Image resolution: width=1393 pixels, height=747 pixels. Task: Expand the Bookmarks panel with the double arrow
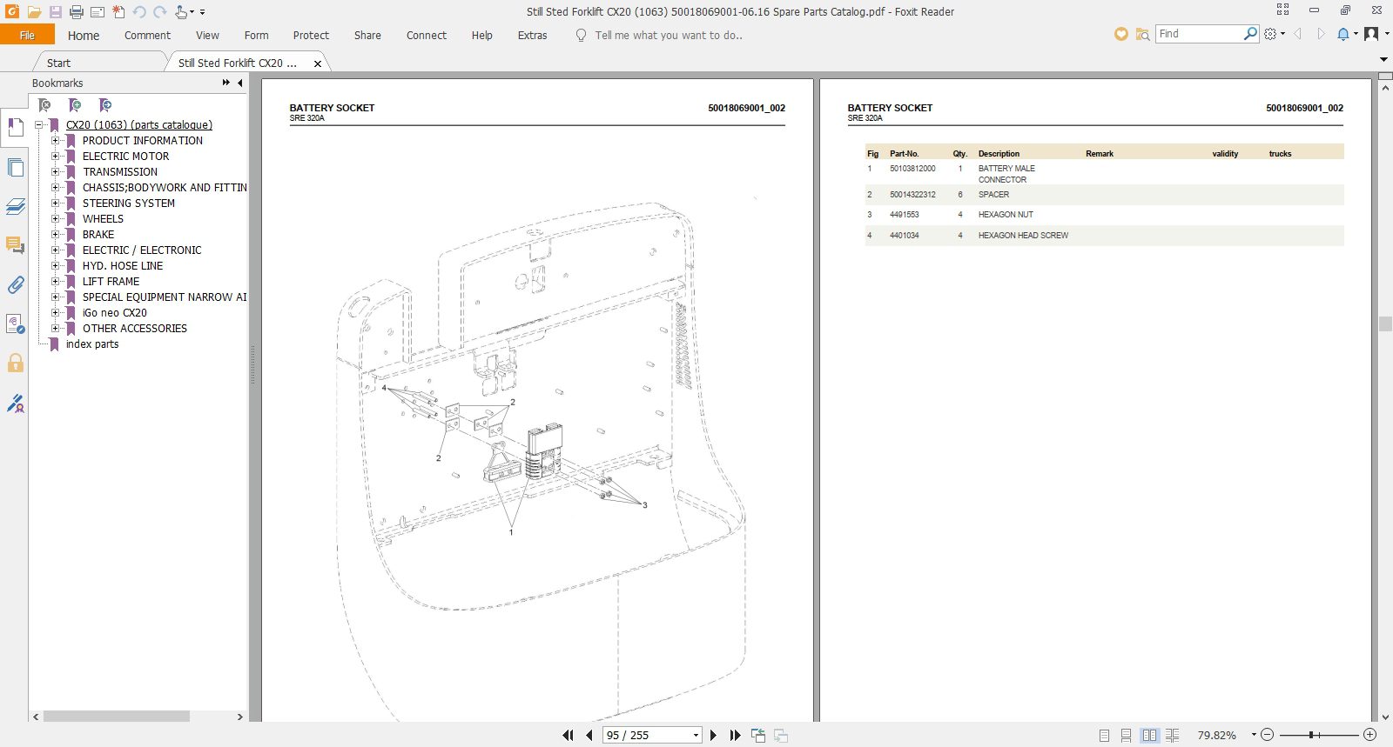click(x=226, y=83)
